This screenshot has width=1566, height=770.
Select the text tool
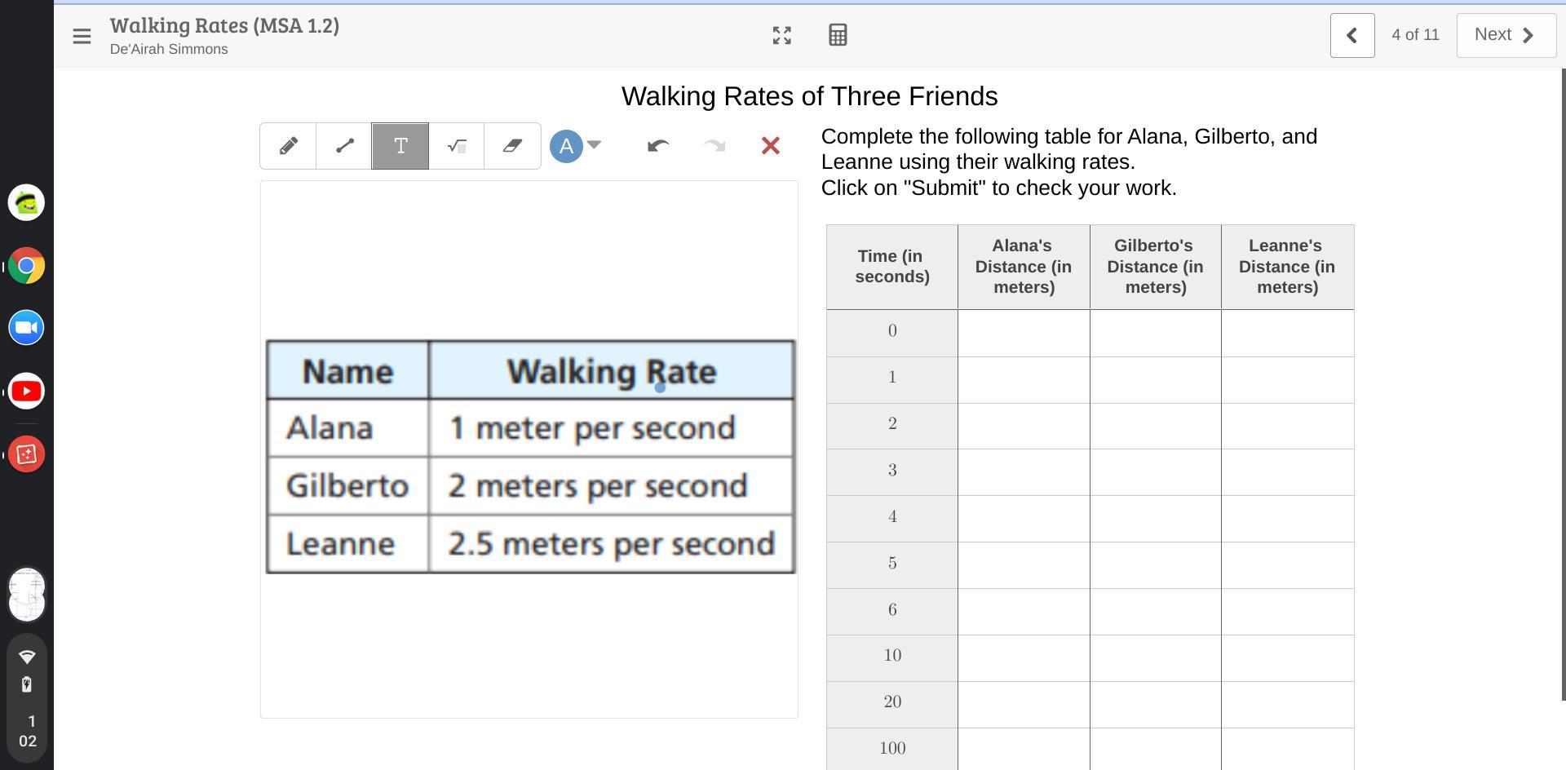pos(400,146)
